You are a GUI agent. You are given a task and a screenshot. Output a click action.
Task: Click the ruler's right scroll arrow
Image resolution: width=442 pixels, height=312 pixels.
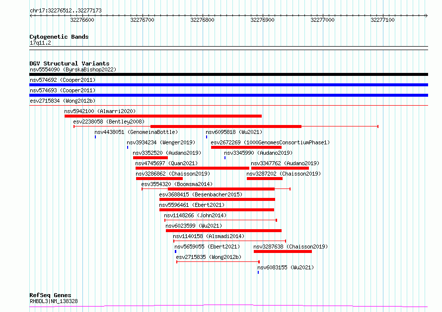coord(427,16)
